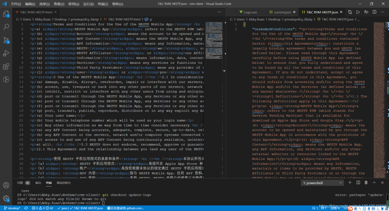Click the translate icon in editor toolbar
Viewport: 389px width, 211px height.
(366, 12)
